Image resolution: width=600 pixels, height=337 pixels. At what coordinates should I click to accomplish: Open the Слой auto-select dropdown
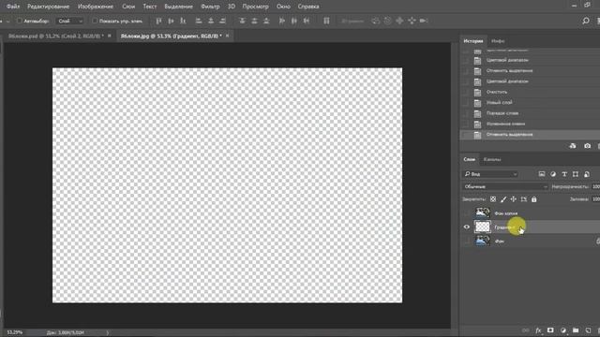[x=69, y=21]
